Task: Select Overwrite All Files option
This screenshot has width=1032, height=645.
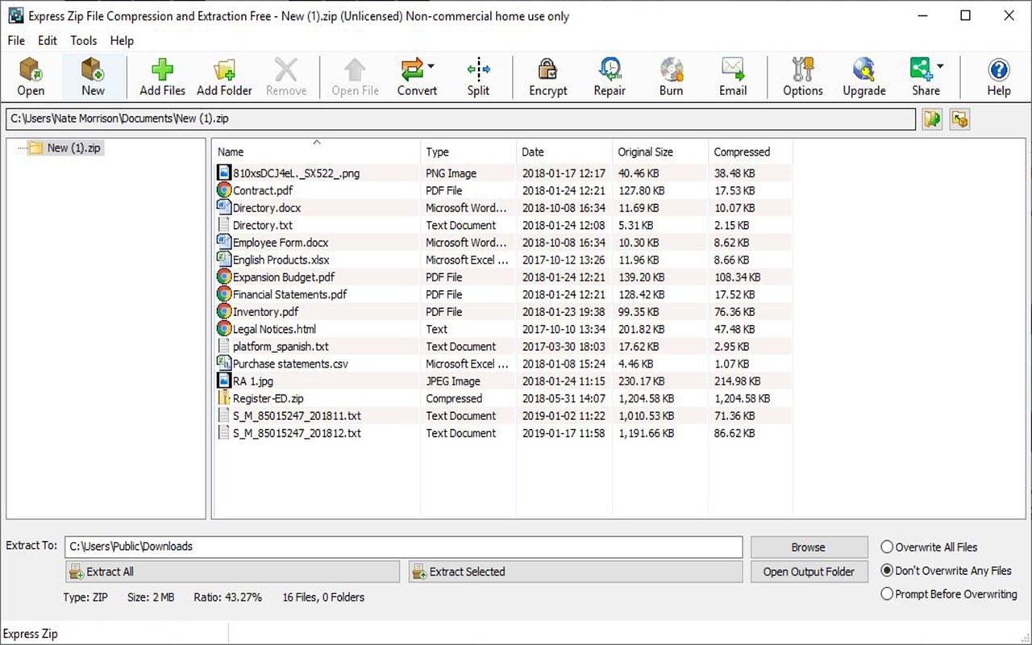Action: (887, 547)
